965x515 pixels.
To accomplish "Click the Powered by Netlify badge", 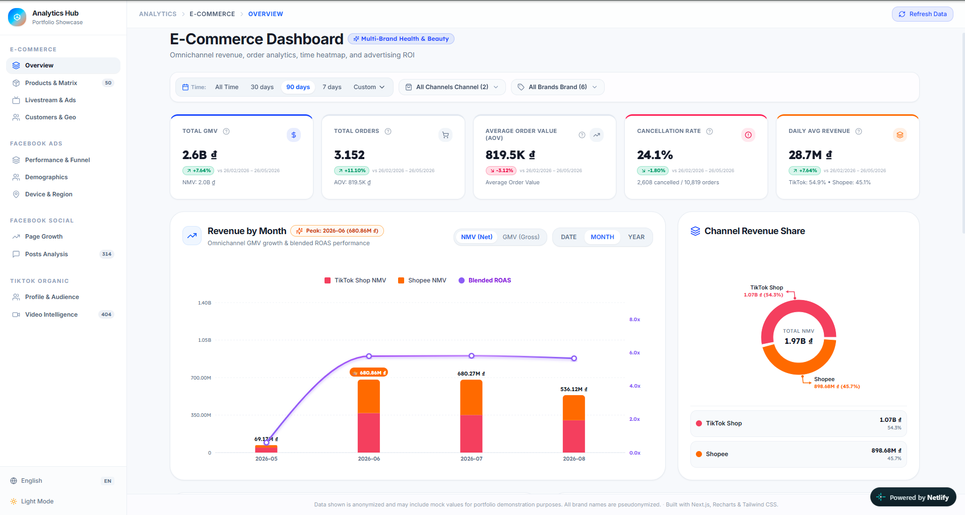I will tap(913, 497).
